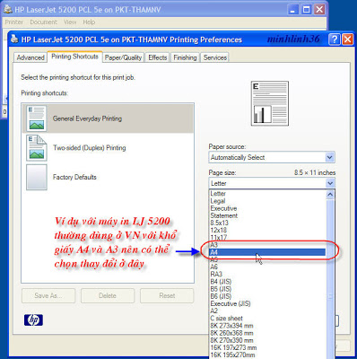Collapse the Page size dropdown arrow
Screen dimensions: 357x359
click(330, 183)
